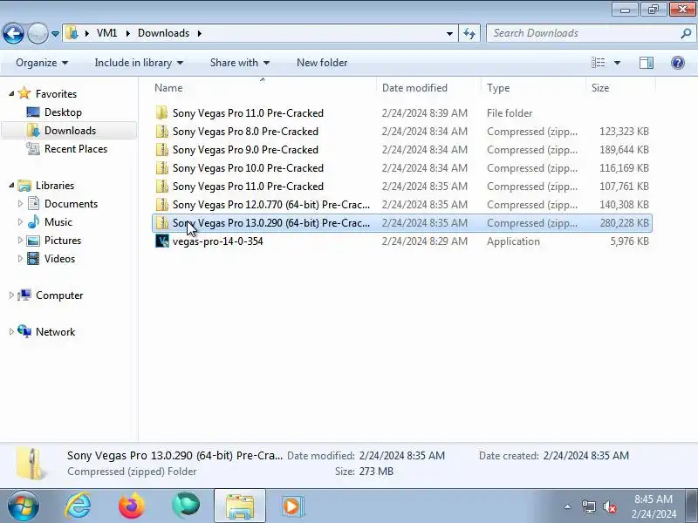Select Downloads in the address breadcrumb
This screenshot has height=523, width=698.
click(x=163, y=33)
